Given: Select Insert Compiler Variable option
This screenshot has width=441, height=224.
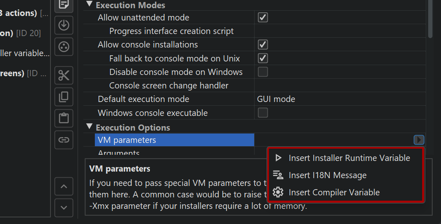Looking at the screenshot, I should tap(334, 192).
